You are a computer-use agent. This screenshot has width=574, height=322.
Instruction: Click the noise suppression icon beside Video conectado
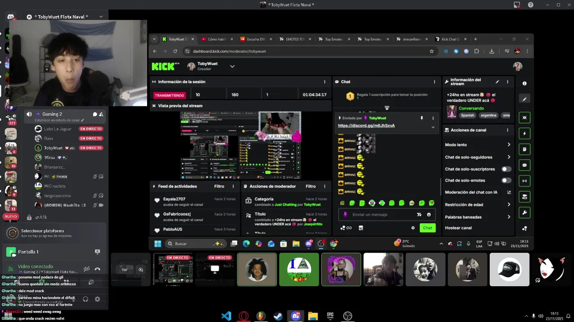click(87, 269)
